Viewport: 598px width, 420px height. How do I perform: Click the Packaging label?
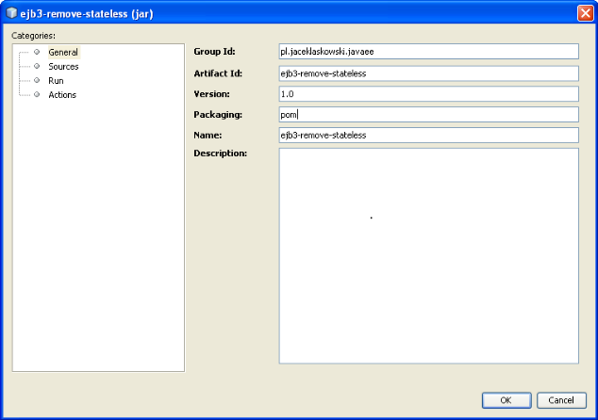coord(218,115)
